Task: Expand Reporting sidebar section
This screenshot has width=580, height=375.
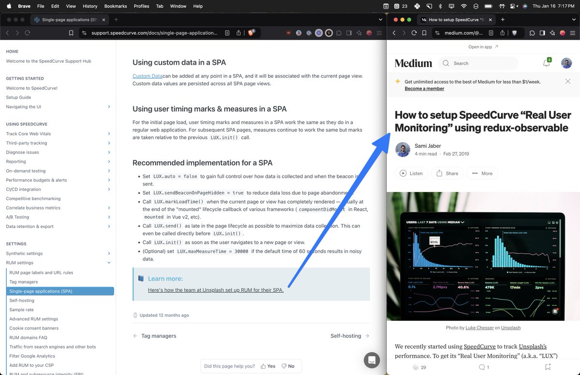Action: click(x=109, y=161)
